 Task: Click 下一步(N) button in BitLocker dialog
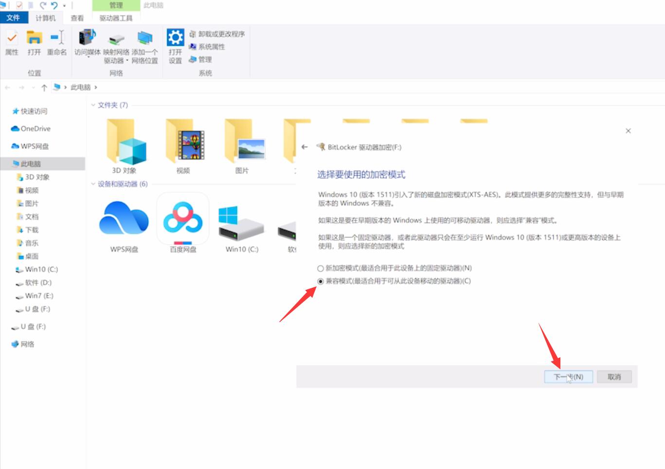(x=568, y=377)
